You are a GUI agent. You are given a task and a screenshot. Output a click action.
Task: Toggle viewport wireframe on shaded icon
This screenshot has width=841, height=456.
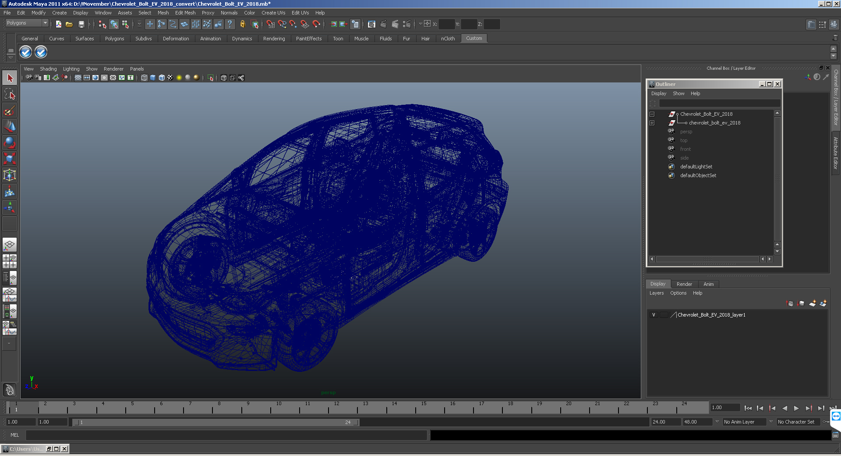pos(162,78)
